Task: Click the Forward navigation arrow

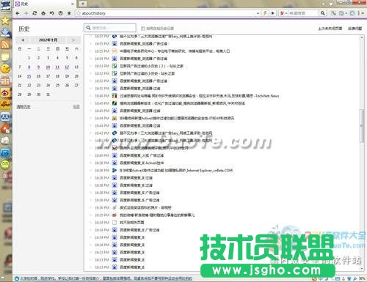Action: coord(26,13)
